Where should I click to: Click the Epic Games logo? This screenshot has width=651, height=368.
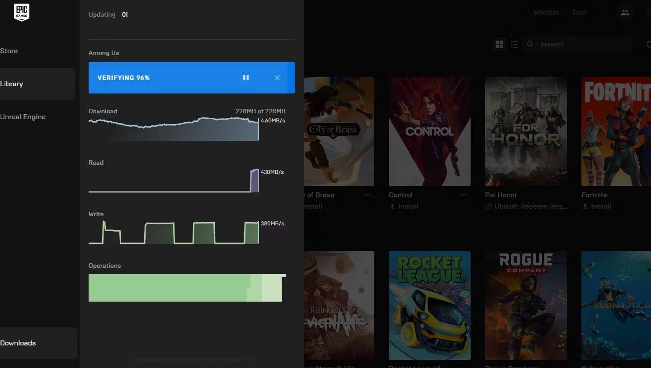(x=21, y=12)
